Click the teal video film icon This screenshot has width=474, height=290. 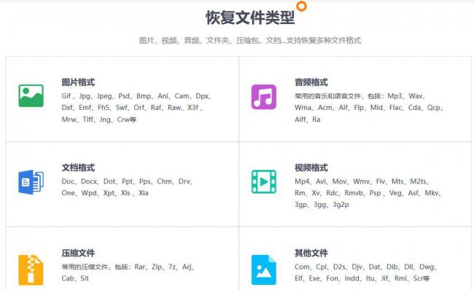[263, 181]
